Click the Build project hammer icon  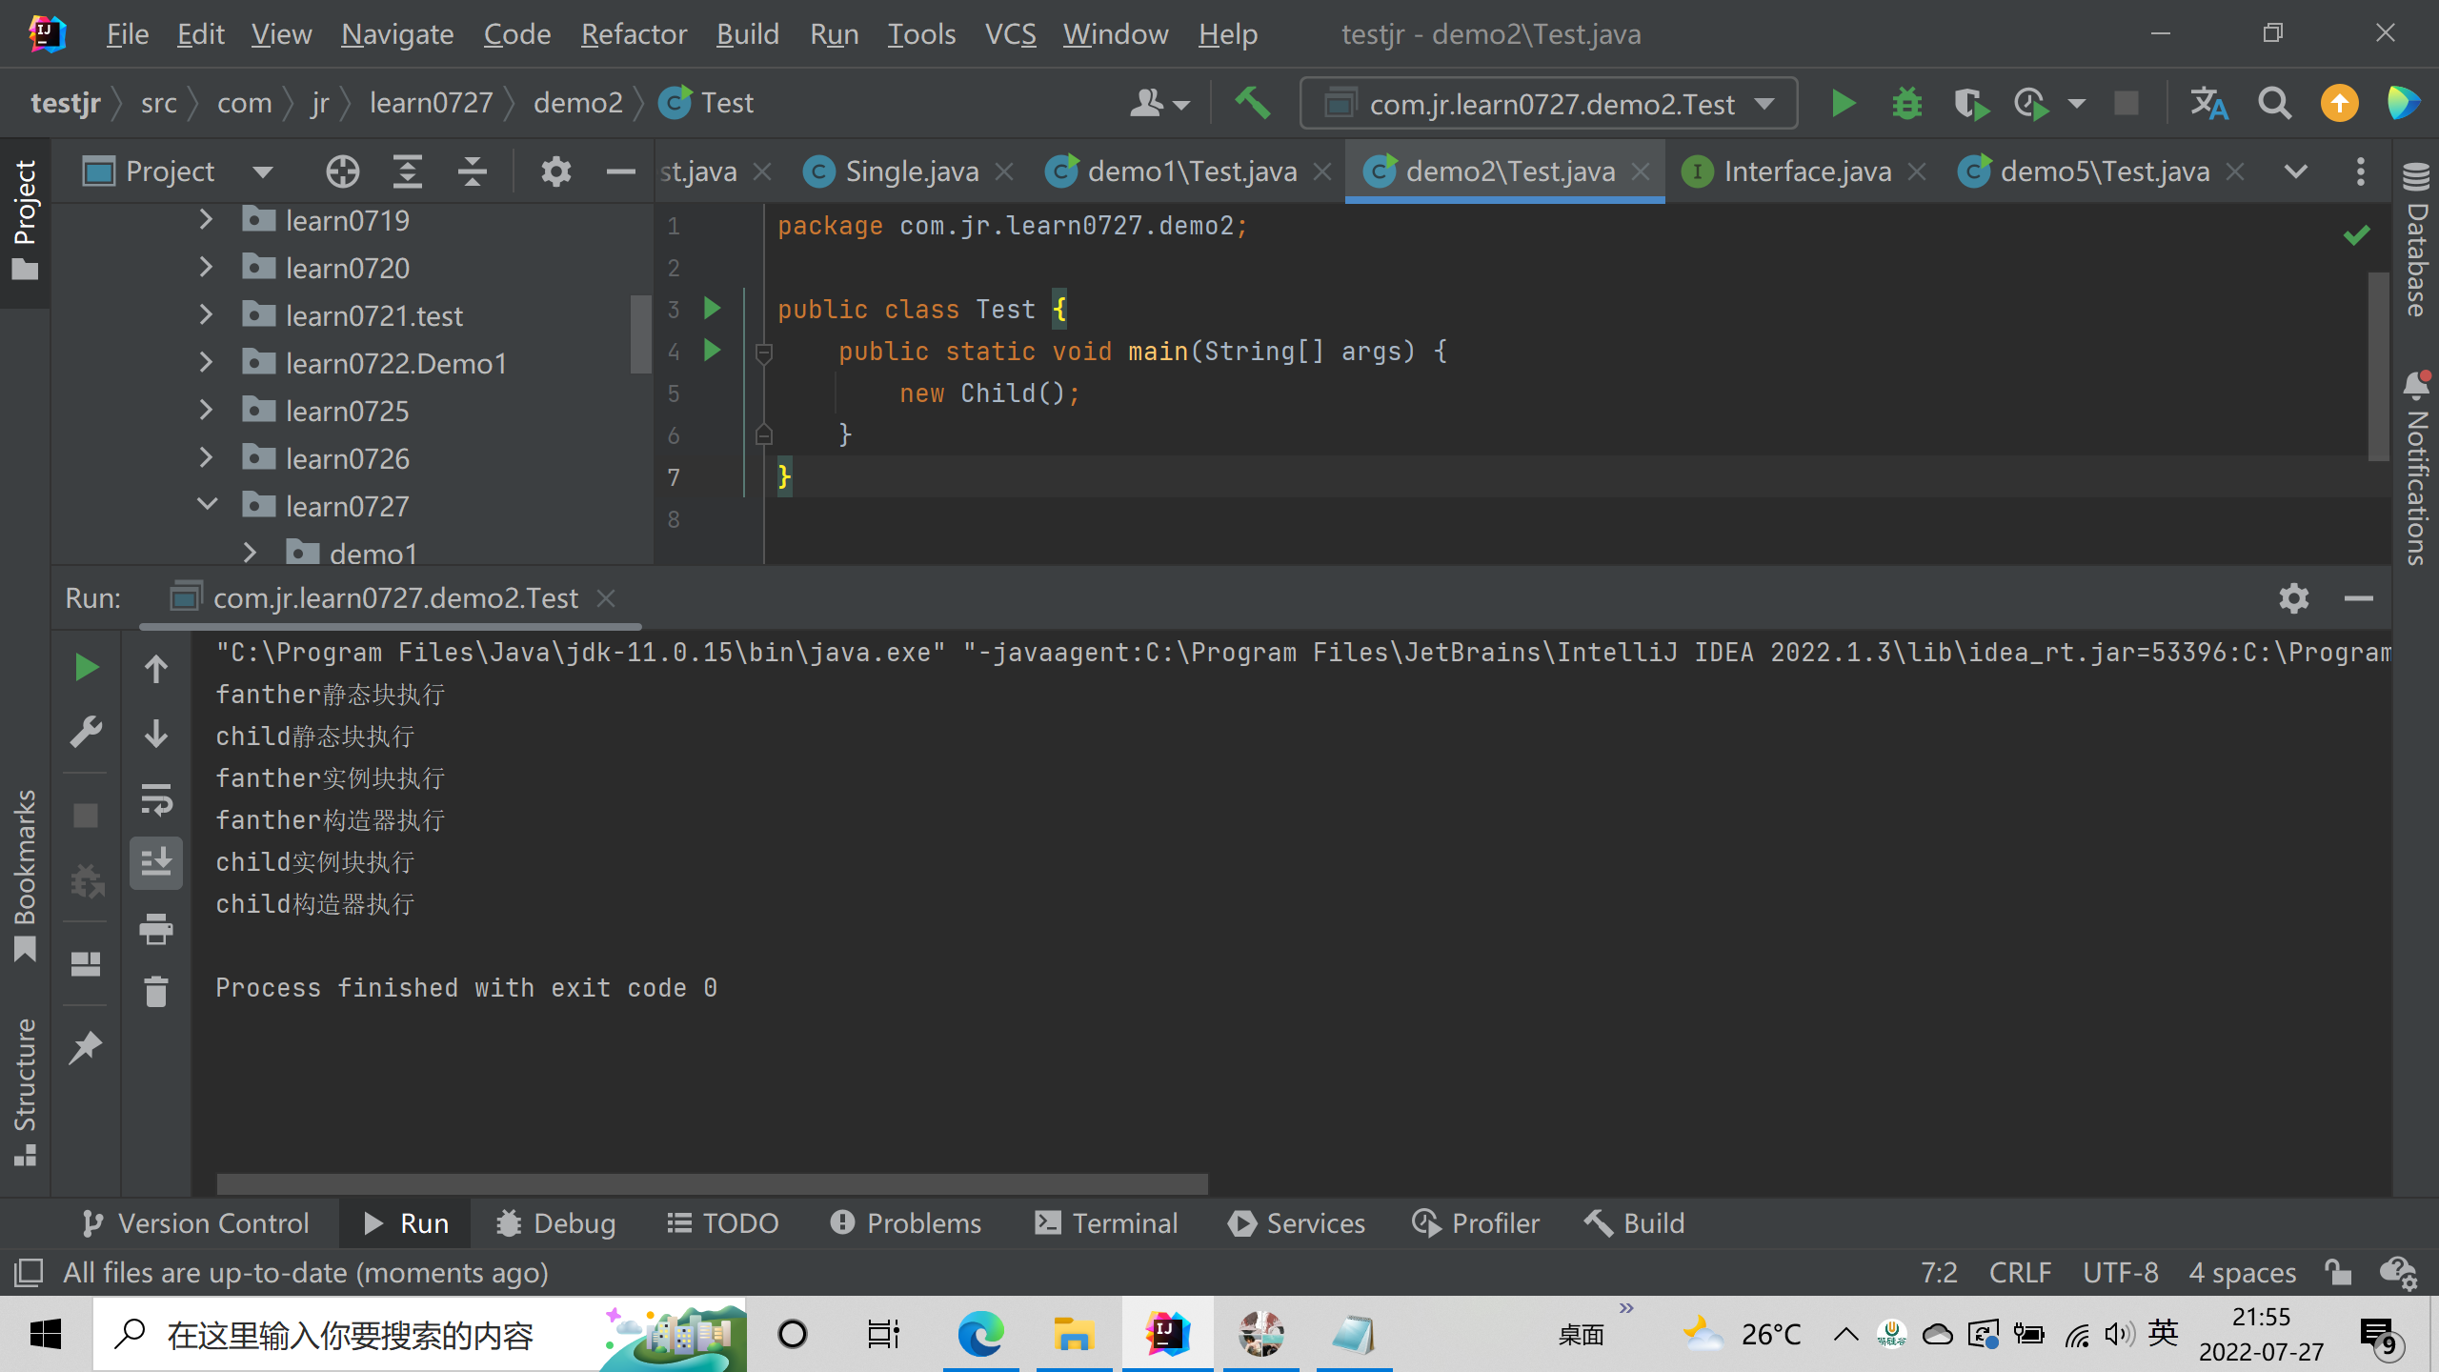click(x=1253, y=103)
